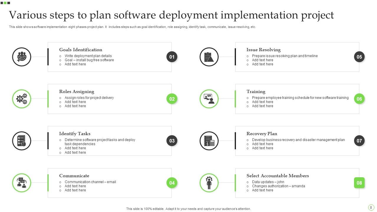Click the slide title text
Image resolution: width=377 pixels, height=212 pixels.
[172, 15]
